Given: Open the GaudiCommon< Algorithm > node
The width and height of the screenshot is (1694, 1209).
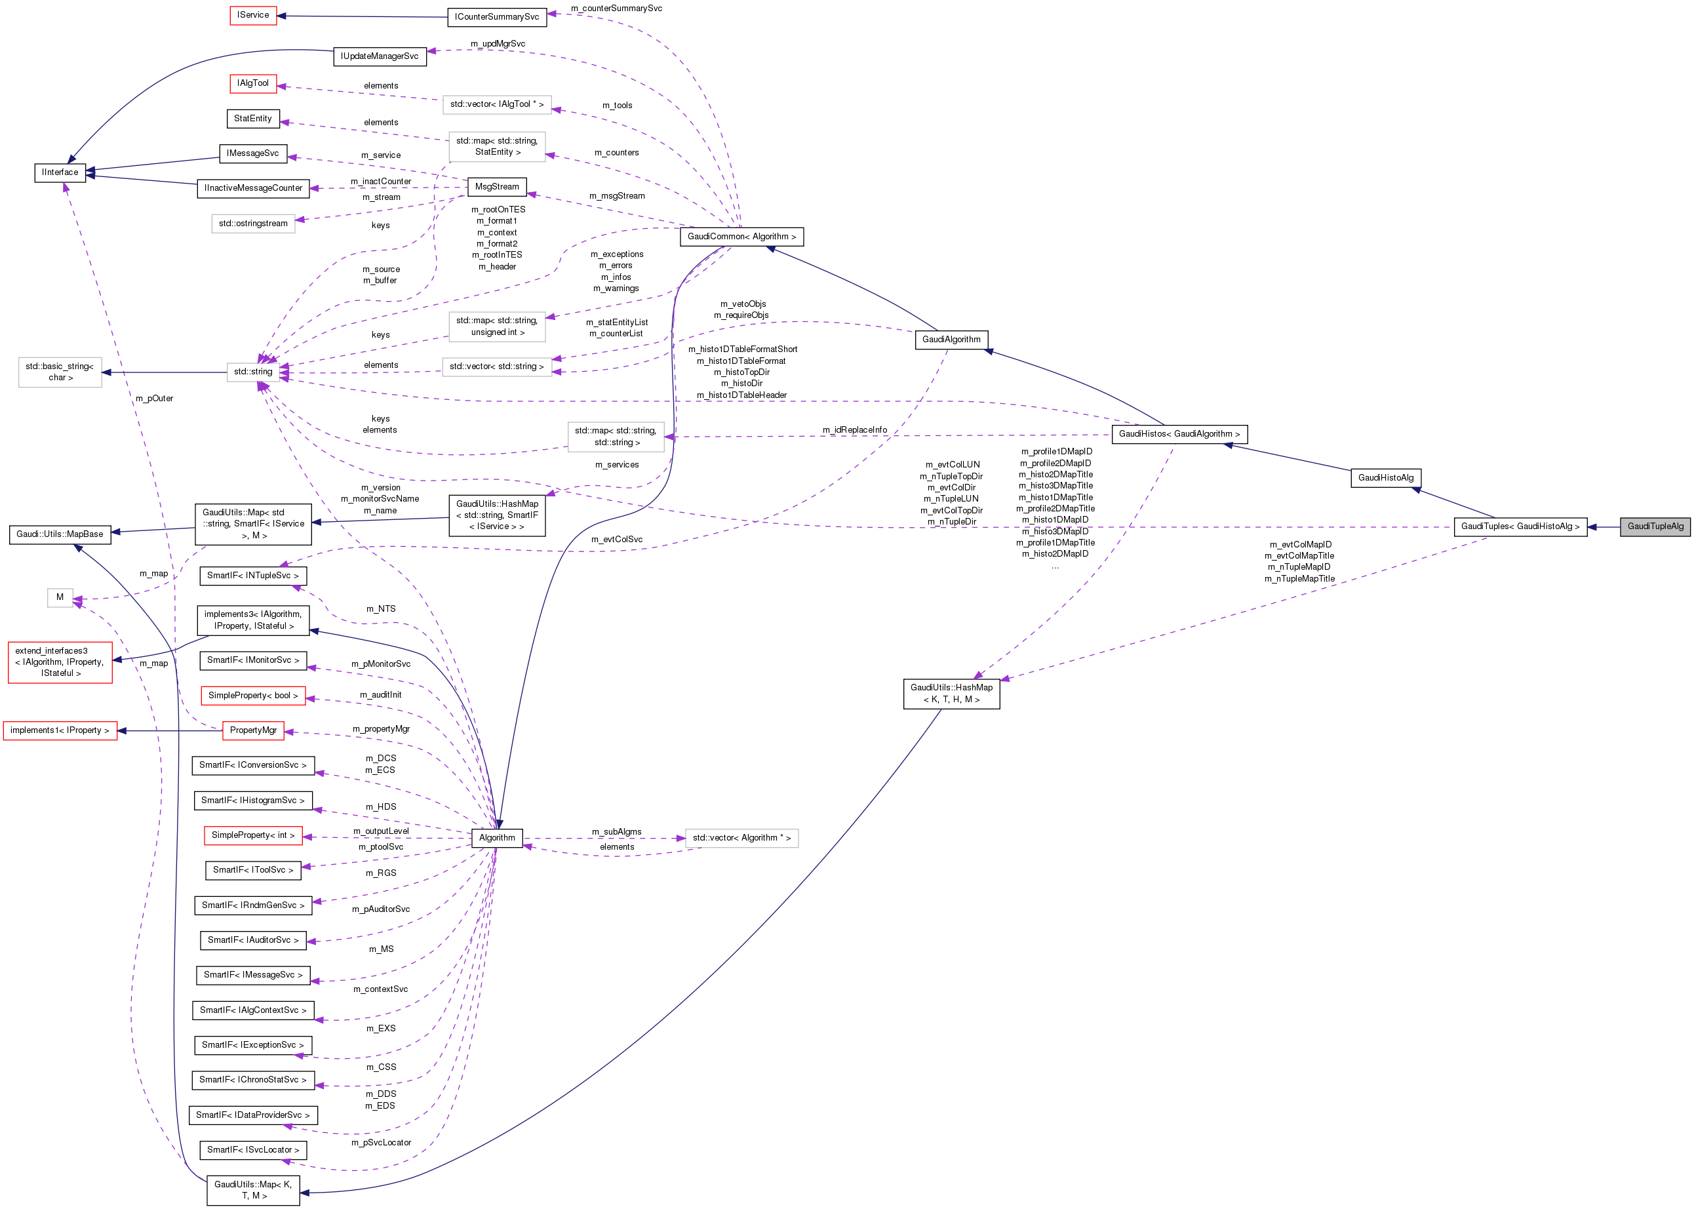Looking at the screenshot, I should tap(741, 237).
